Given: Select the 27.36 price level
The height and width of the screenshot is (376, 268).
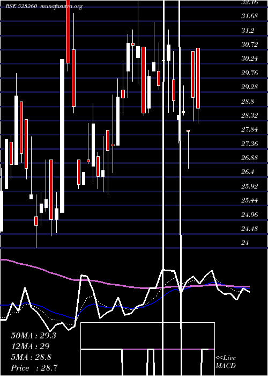Looking at the screenshot, I should pos(250,143).
